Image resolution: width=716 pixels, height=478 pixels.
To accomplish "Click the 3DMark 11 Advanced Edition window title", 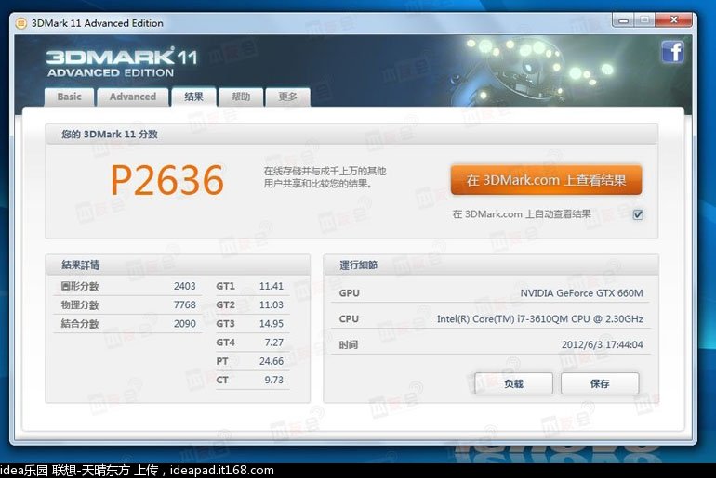I will 98,23.
